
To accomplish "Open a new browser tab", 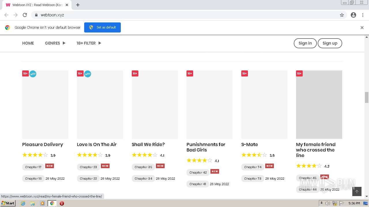I will [78, 5].
